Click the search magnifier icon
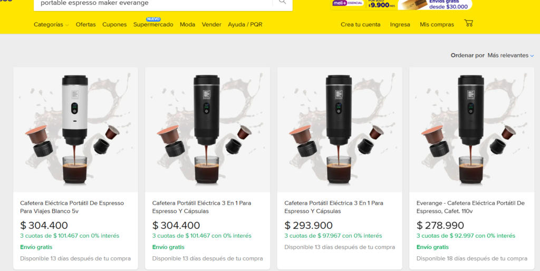 [282, 2]
